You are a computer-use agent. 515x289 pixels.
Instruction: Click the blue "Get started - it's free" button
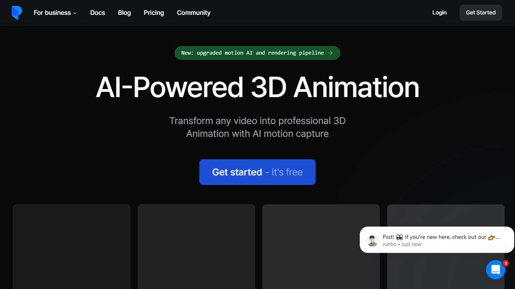pos(257,172)
